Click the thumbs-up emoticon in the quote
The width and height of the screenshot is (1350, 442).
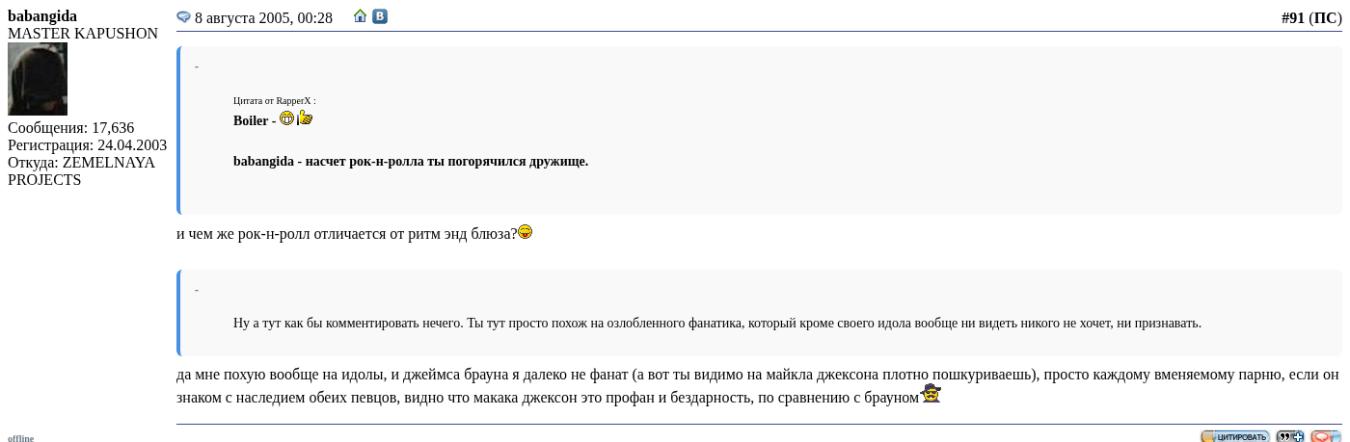305,118
